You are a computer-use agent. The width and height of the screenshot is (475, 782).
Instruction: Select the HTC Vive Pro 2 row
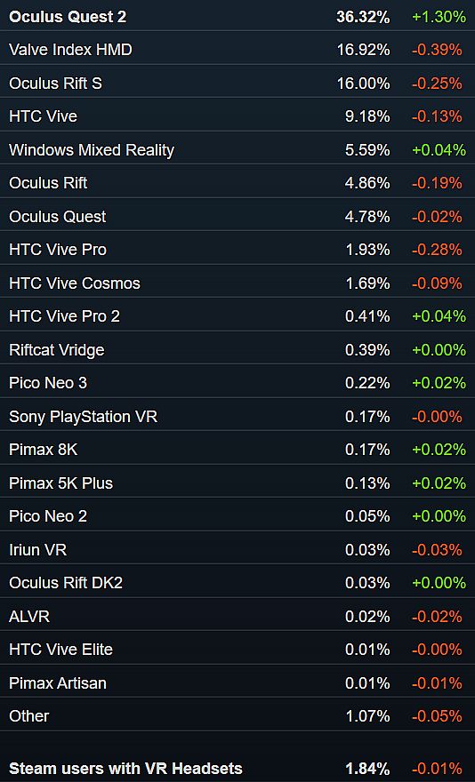[x=237, y=316]
